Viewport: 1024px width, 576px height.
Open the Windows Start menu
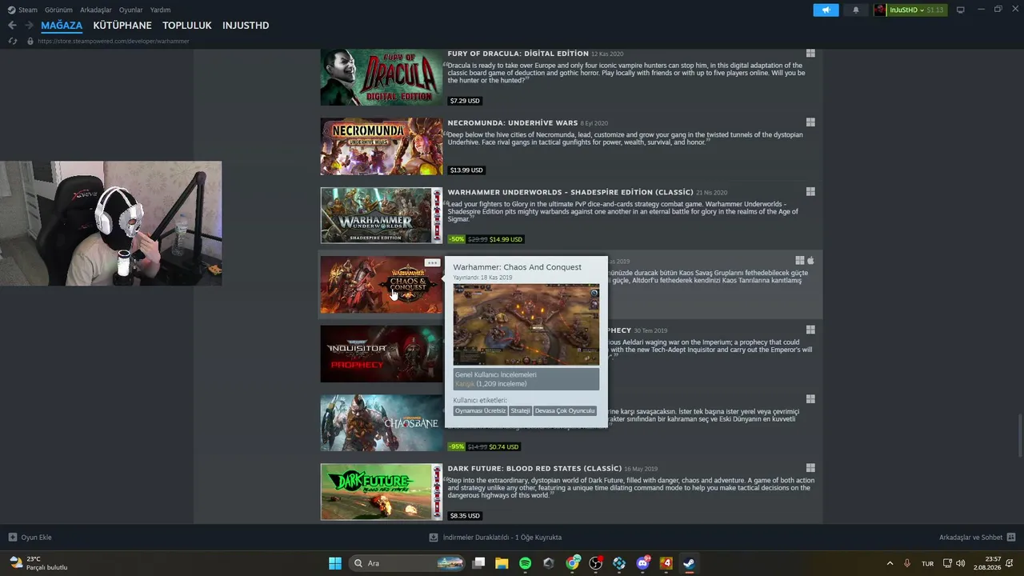click(335, 563)
